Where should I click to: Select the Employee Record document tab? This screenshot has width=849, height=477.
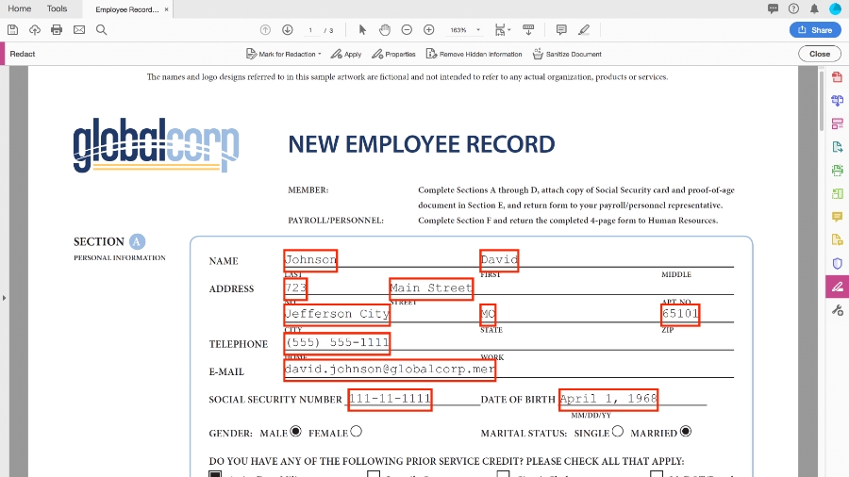pos(127,9)
